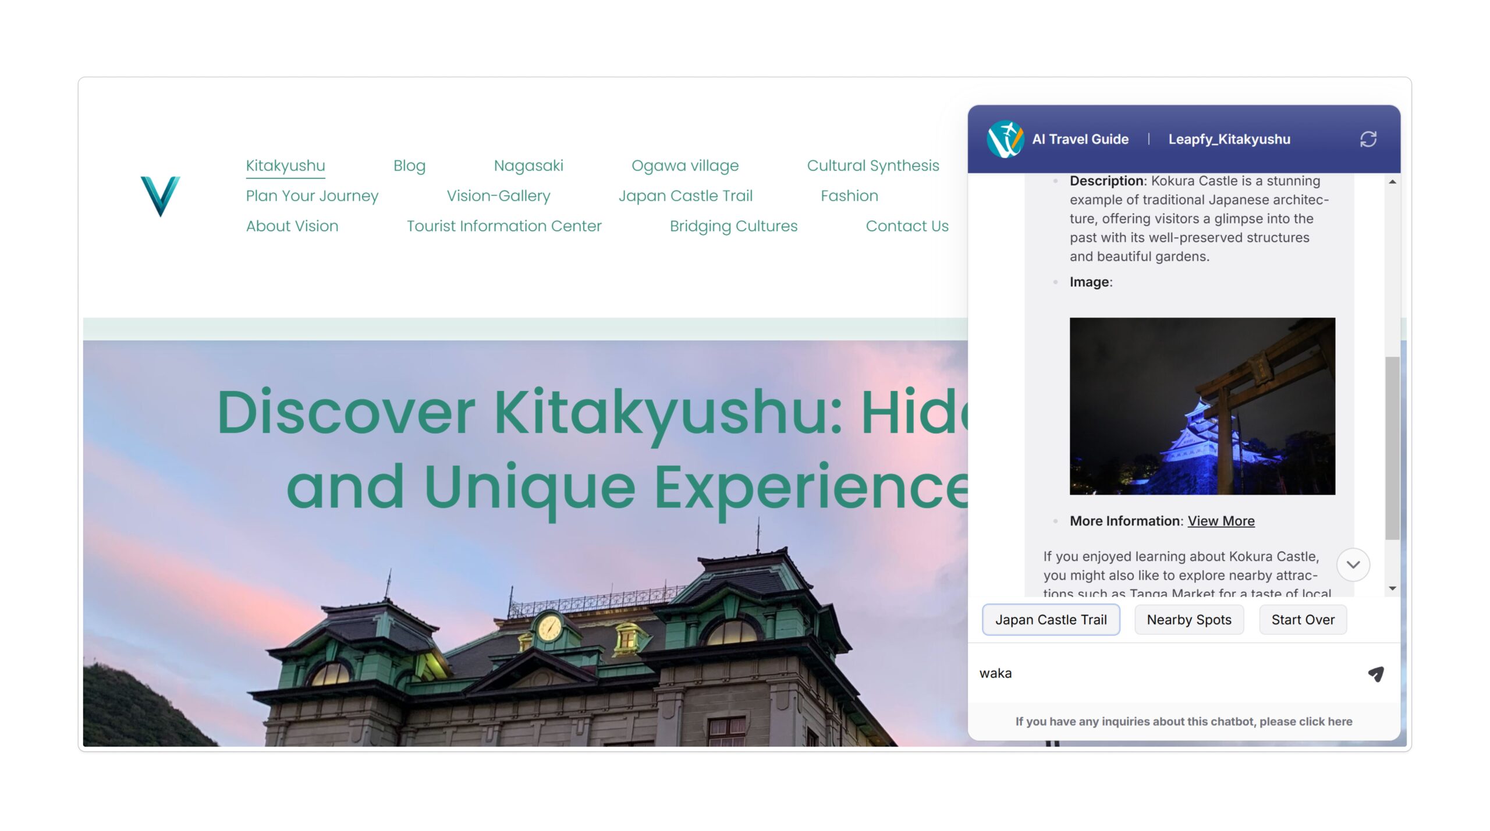Click the AI Travel Guide logo
The width and height of the screenshot is (1490, 831).
click(x=1005, y=139)
